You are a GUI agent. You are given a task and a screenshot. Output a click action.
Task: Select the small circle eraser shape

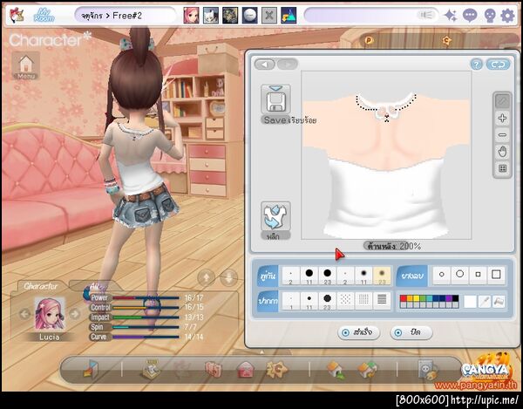pyautogui.click(x=442, y=274)
